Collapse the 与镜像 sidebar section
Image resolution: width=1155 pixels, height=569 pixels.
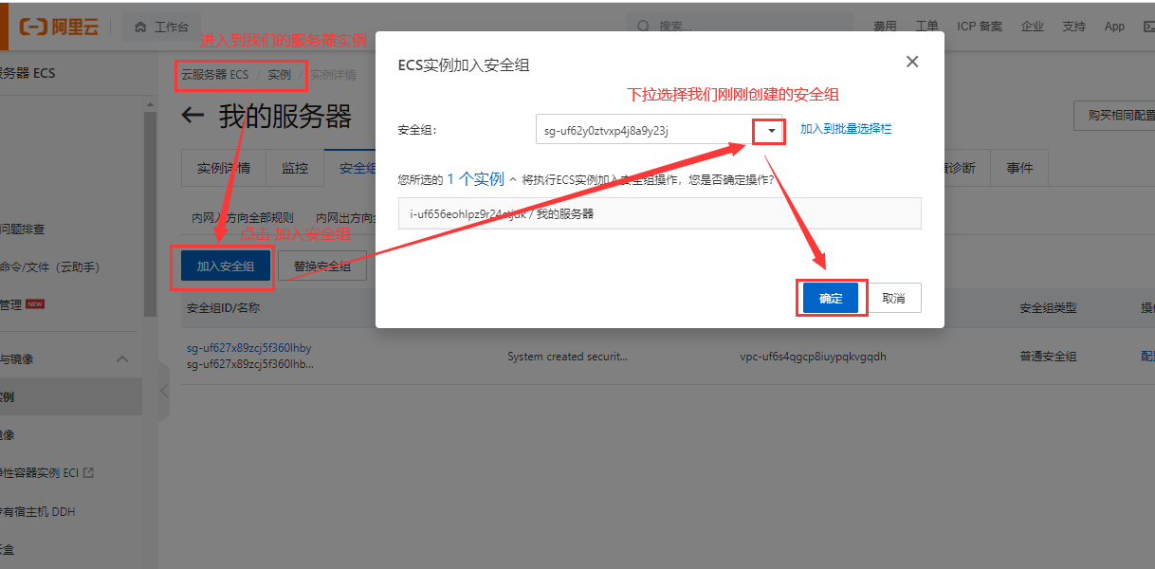pos(121,358)
